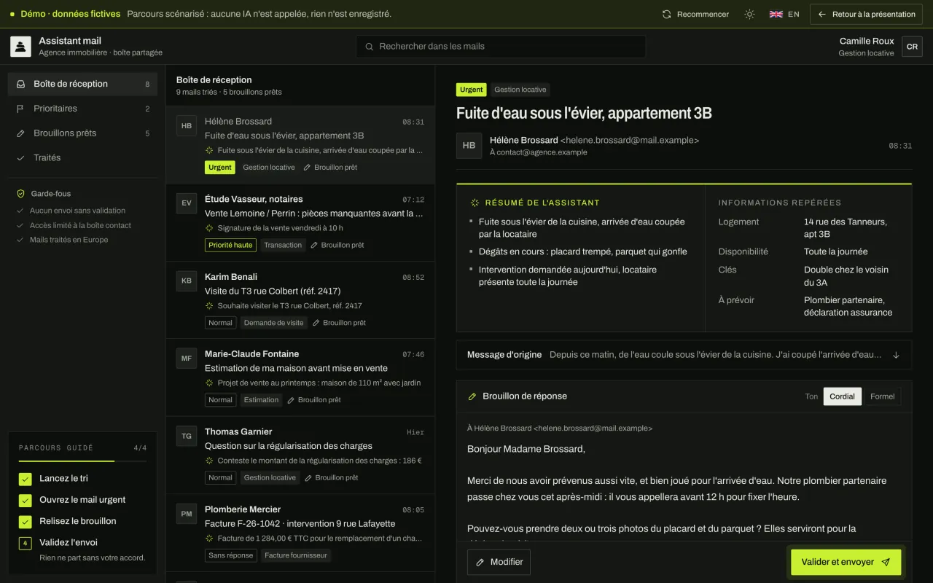Open Karim Benali's visit request mail
Screen dimensions: 933x583
(300, 300)
